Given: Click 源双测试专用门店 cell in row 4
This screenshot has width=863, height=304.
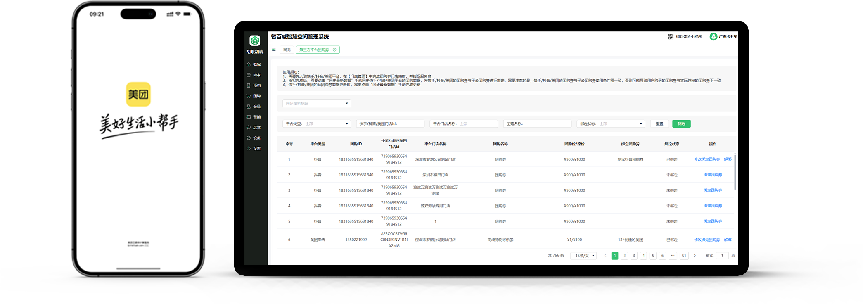Looking at the screenshot, I should [435, 206].
